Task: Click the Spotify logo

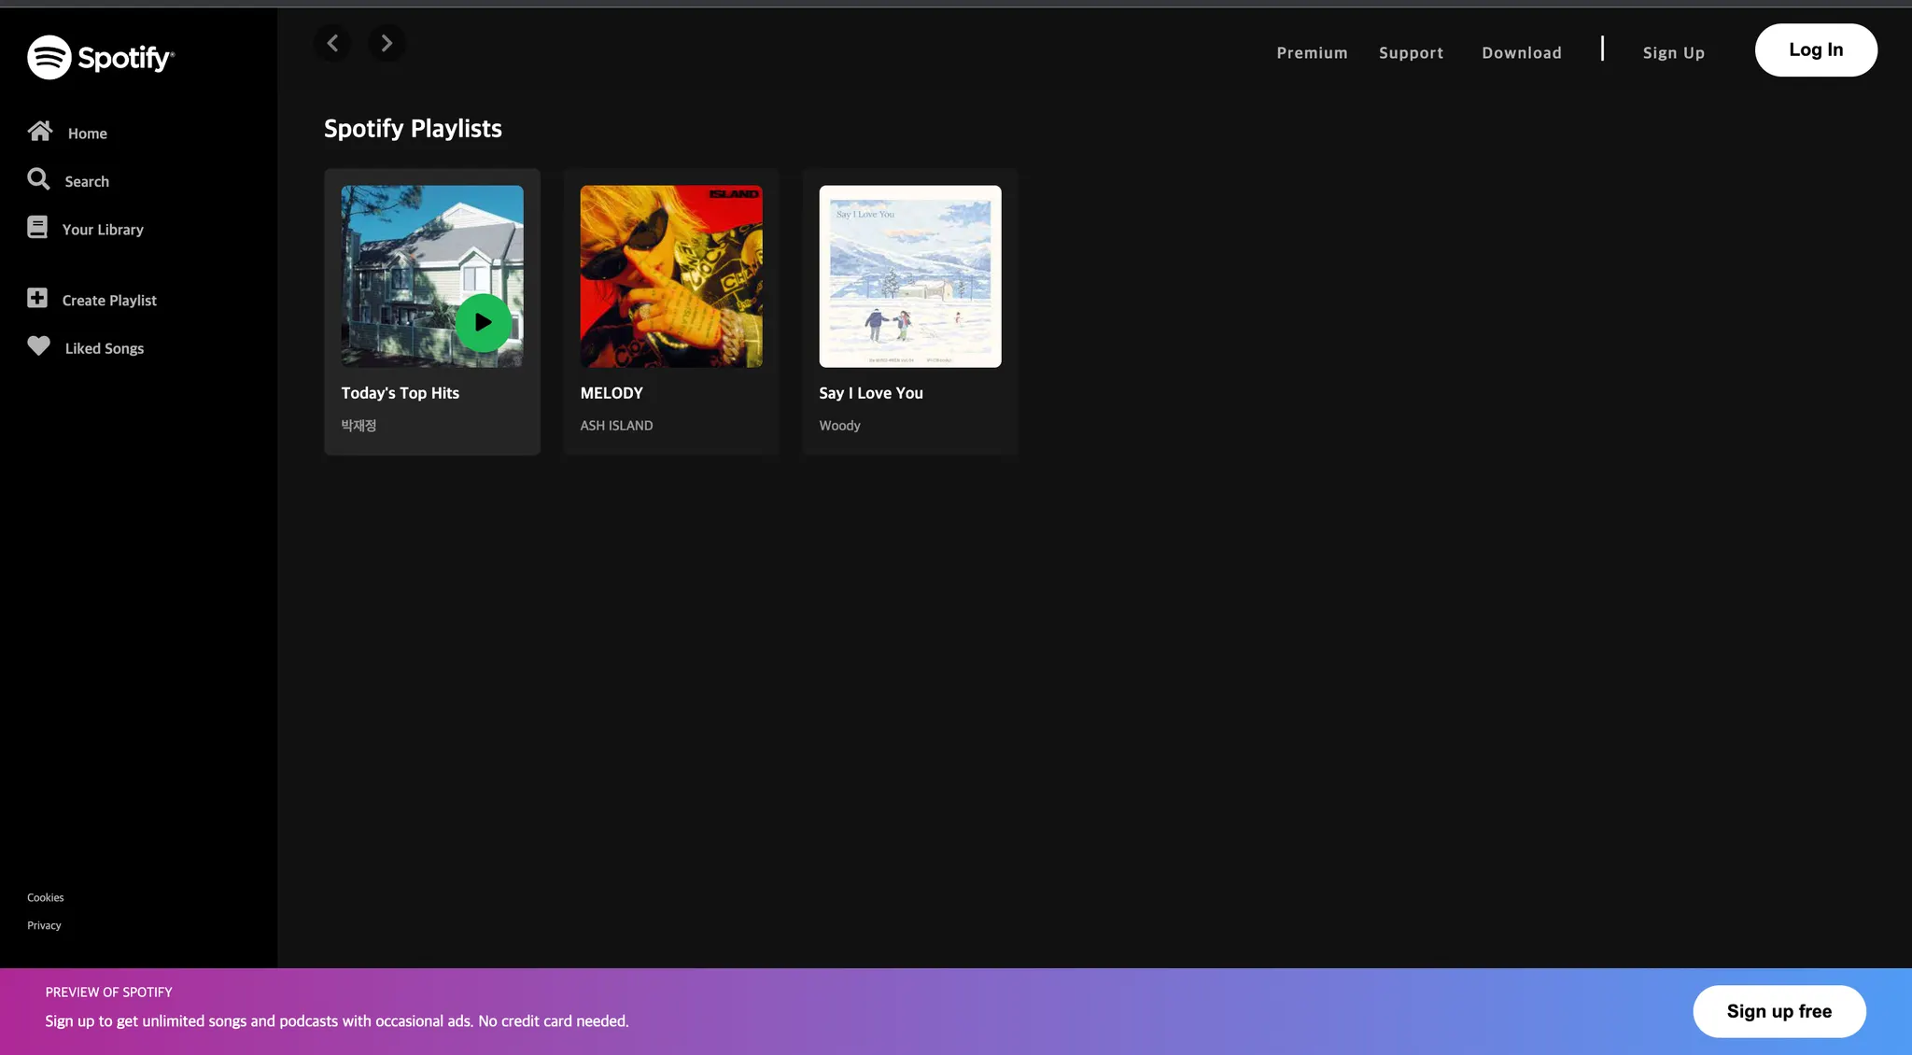Action: [x=101, y=57]
